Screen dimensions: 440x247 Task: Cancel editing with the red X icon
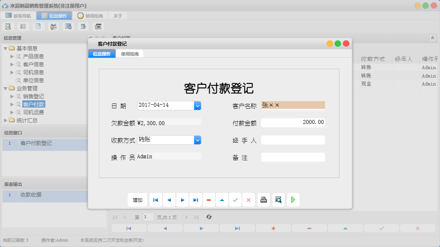[x=248, y=199]
